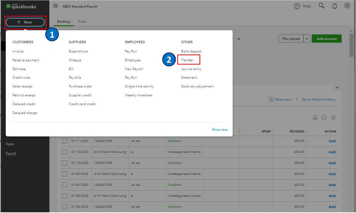The width and height of the screenshot is (356, 213).
Task: Tick the checkbox on the last 01/08/2020 row
Action: [x=65, y=207]
